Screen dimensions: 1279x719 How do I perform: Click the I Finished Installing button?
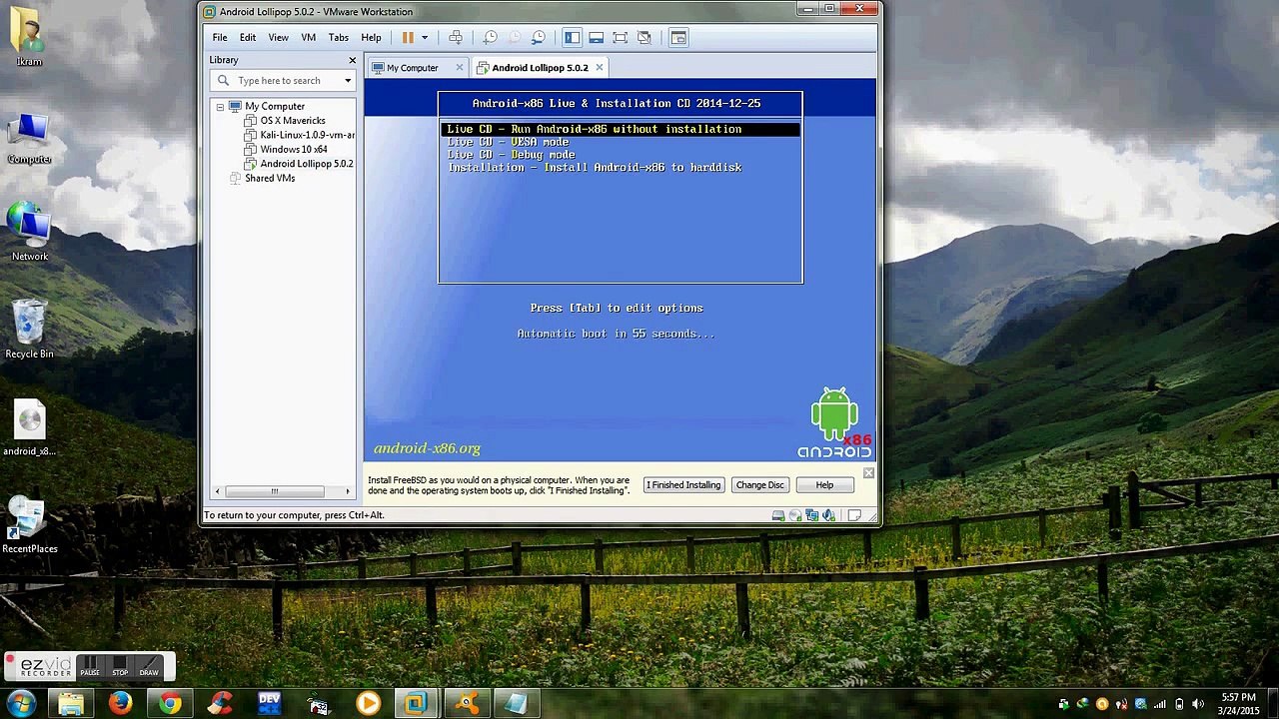683,485
